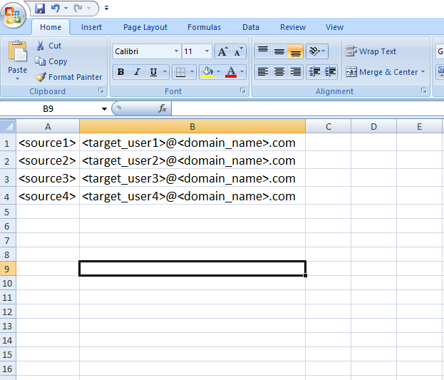Enable Wrap Text
This screenshot has width=444, height=380.
point(371,51)
